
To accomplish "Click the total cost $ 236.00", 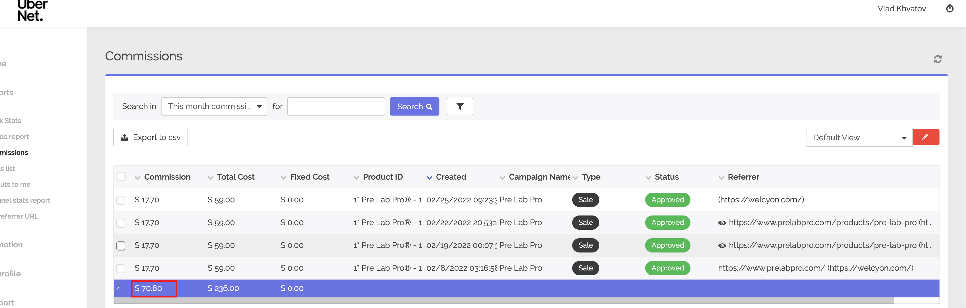I will click(x=223, y=288).
